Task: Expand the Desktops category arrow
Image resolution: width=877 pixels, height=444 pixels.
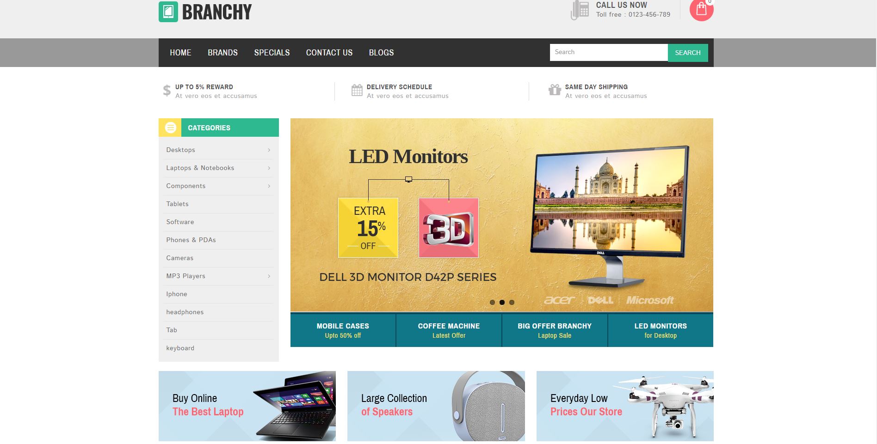Action: (269, 150)
